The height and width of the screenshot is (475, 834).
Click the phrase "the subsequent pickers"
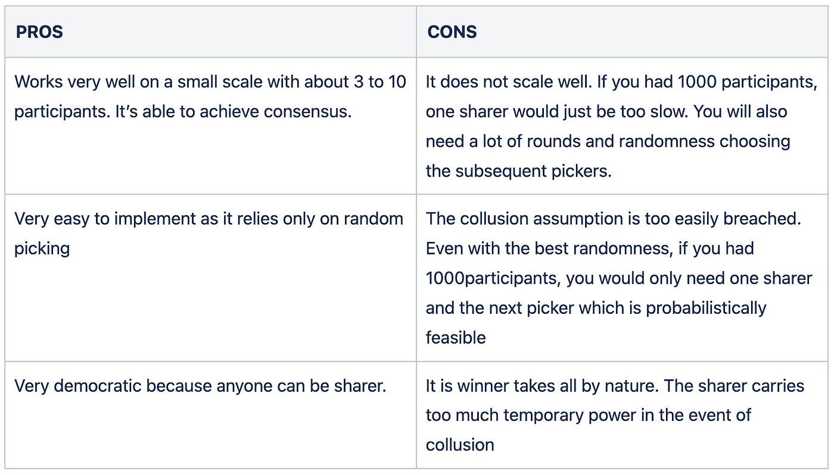518,171
